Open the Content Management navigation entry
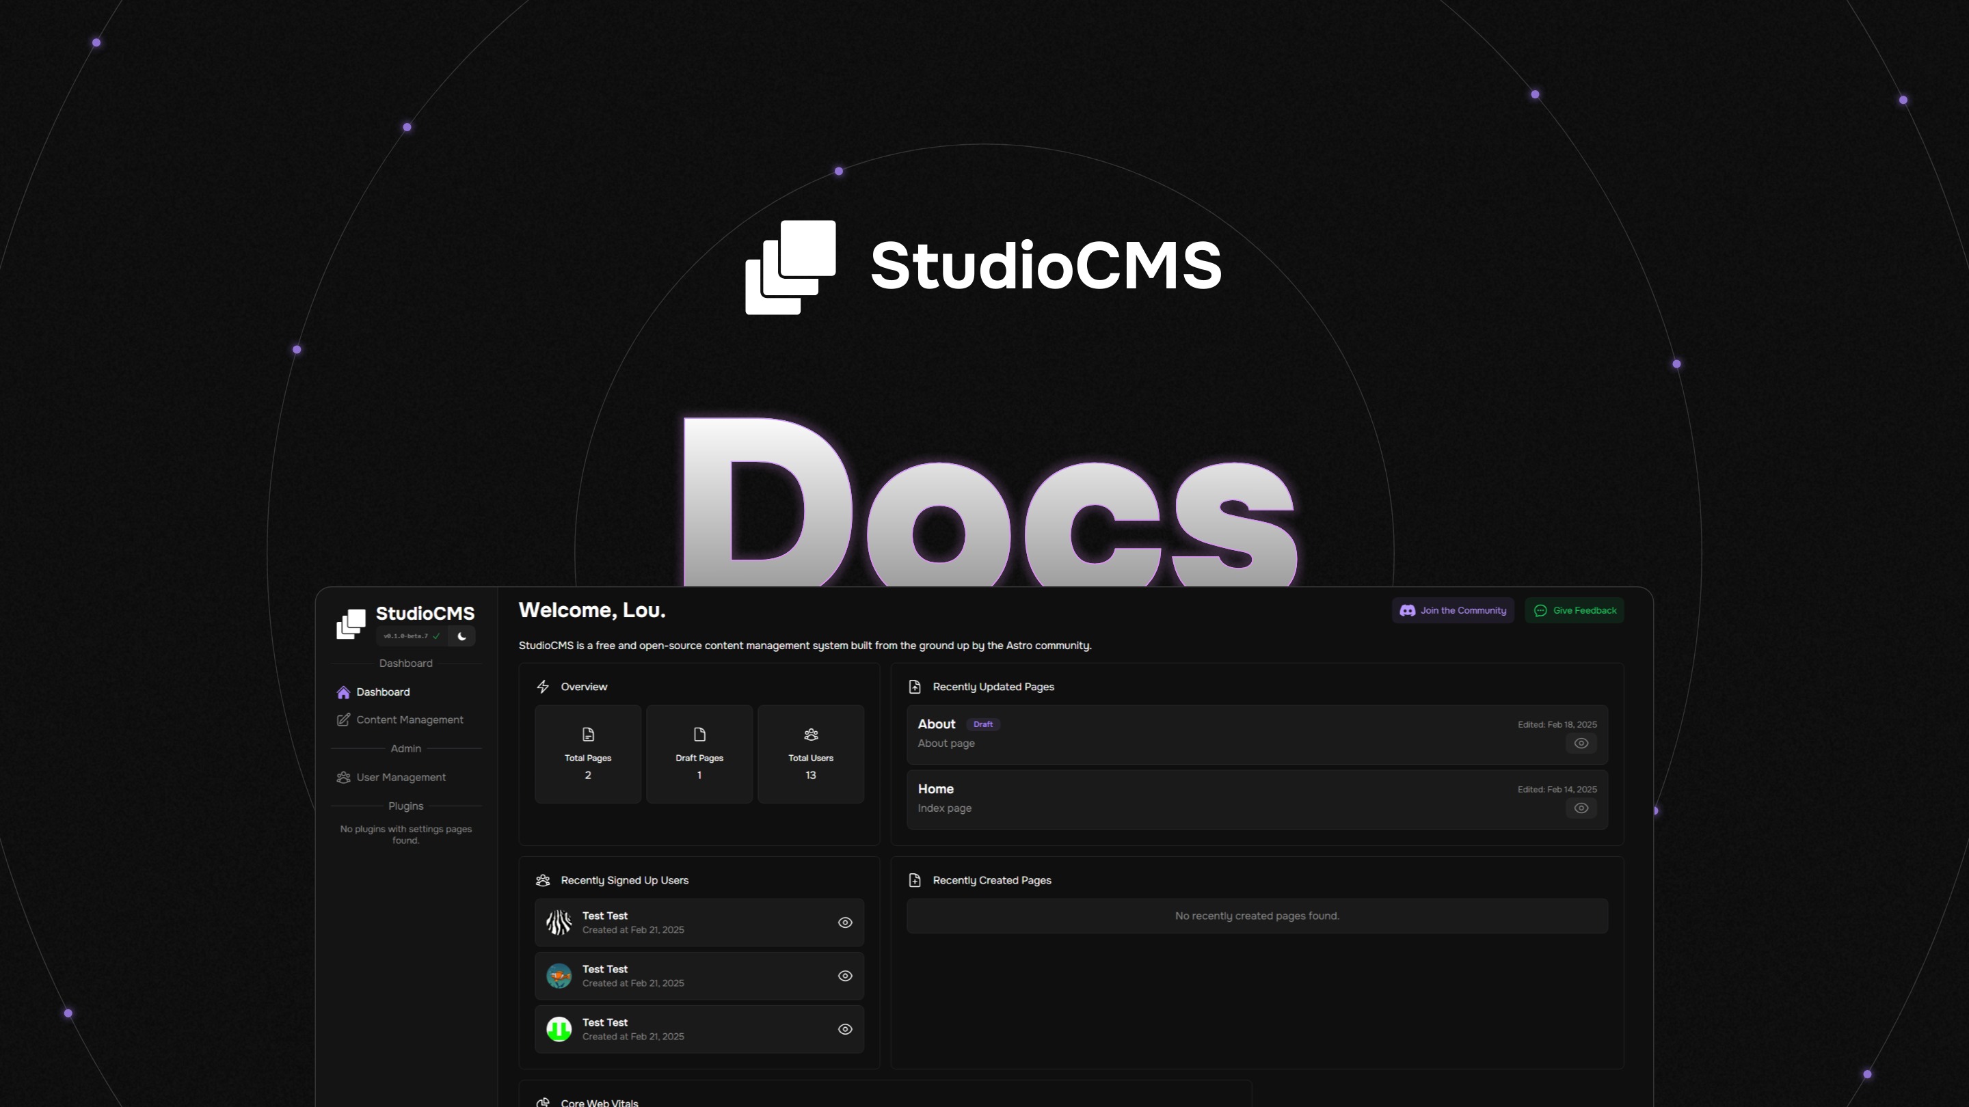 point(410,720)
